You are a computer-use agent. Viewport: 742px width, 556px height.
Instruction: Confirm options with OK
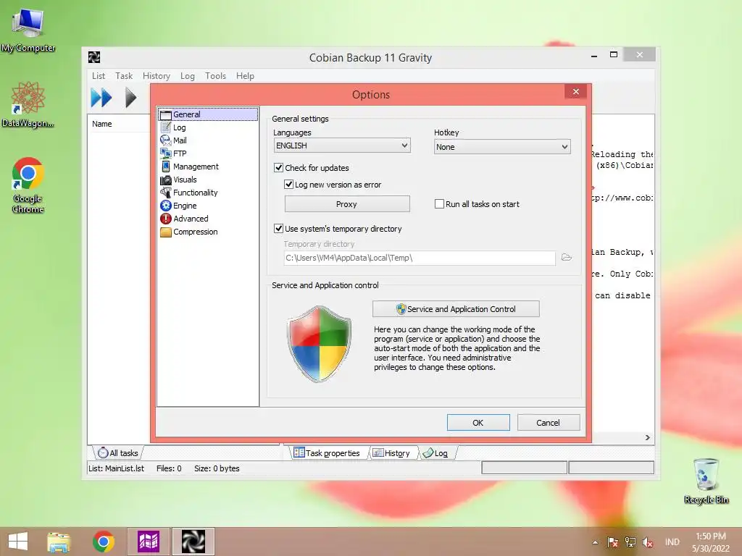pyautogui.click(x=478, y=423)
